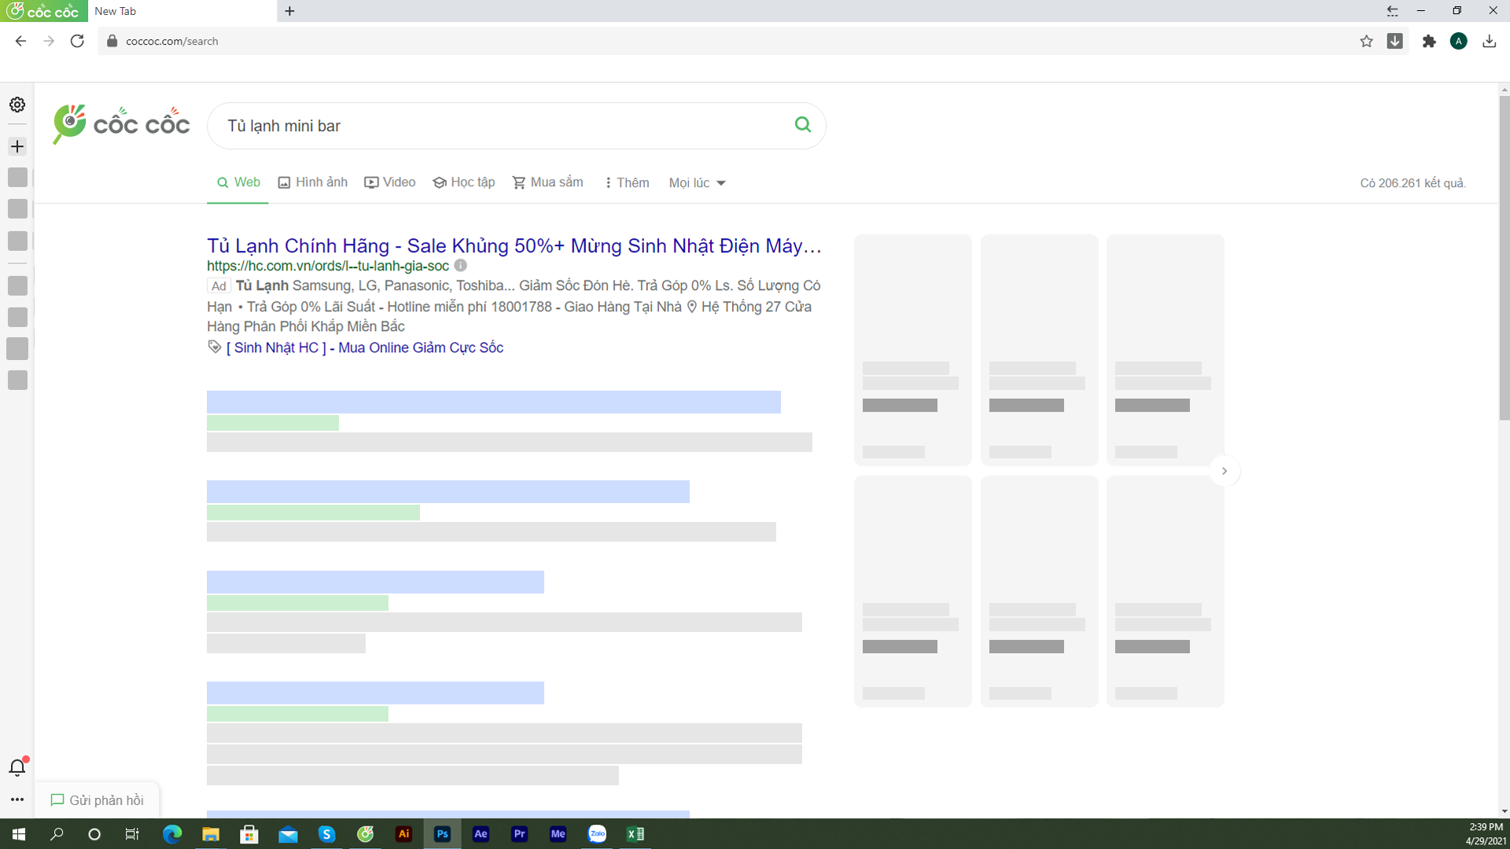Viewport: 1510px width, 849px height.
Task: Expand the Mọi lúc dropdown filter
Action: click(x=695, y=183)
